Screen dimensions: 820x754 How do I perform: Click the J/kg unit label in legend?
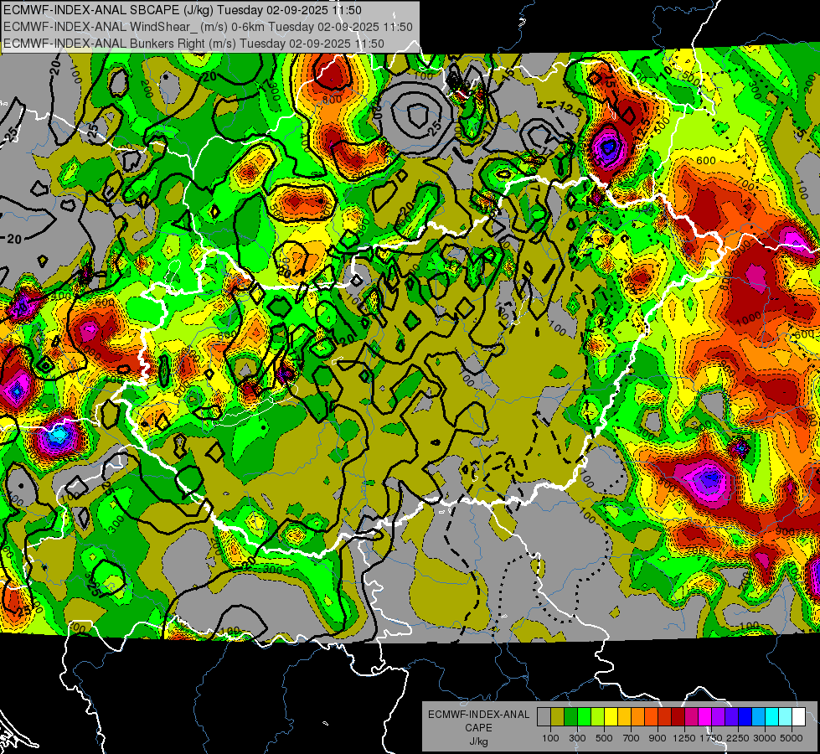478,741
